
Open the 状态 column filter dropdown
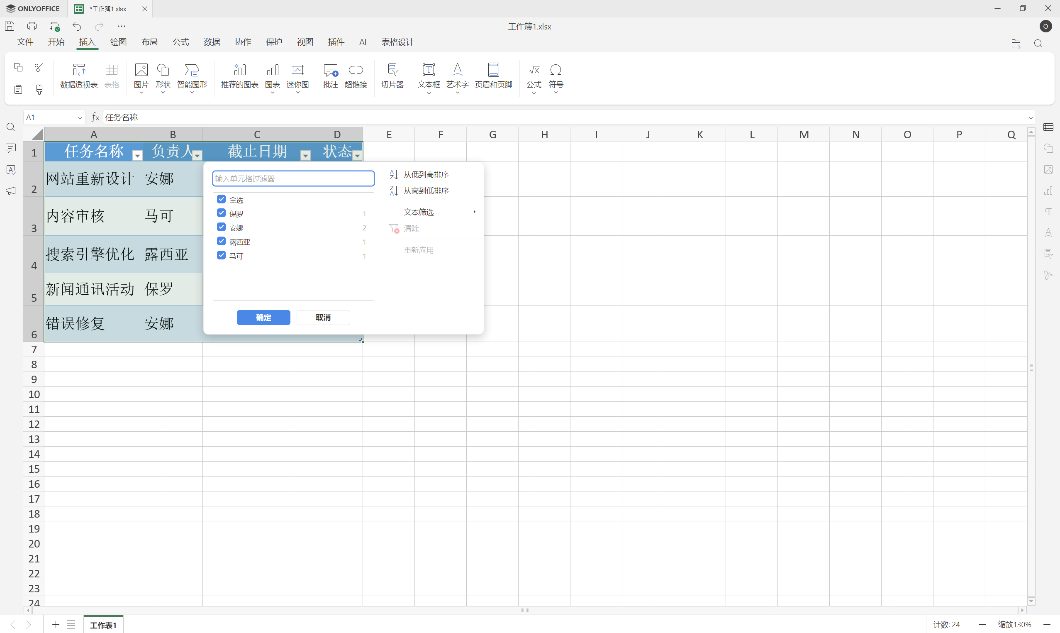pos(357,155)
